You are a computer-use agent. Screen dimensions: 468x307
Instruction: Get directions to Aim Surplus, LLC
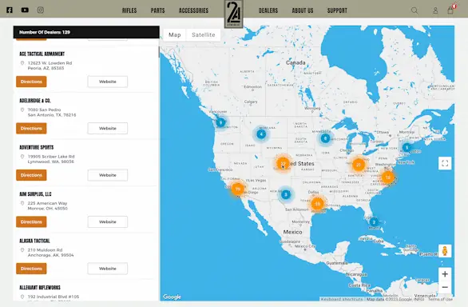tap(31, 221)
